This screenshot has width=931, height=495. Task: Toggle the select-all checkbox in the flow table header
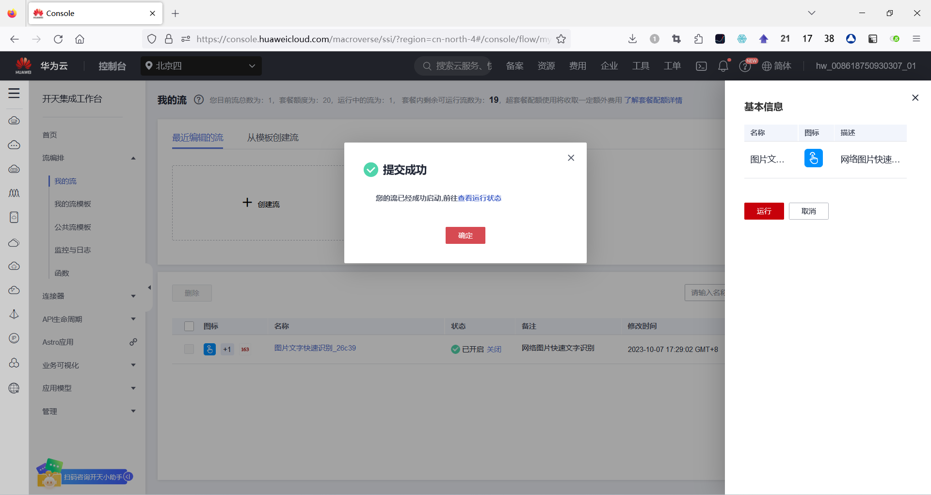click(x=189, y=326)
